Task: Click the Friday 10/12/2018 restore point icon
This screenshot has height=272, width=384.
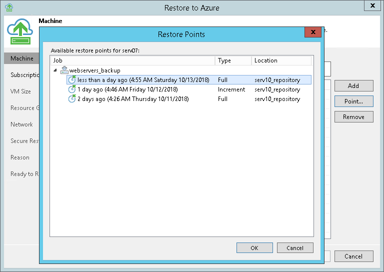Action: pos(72,89)
